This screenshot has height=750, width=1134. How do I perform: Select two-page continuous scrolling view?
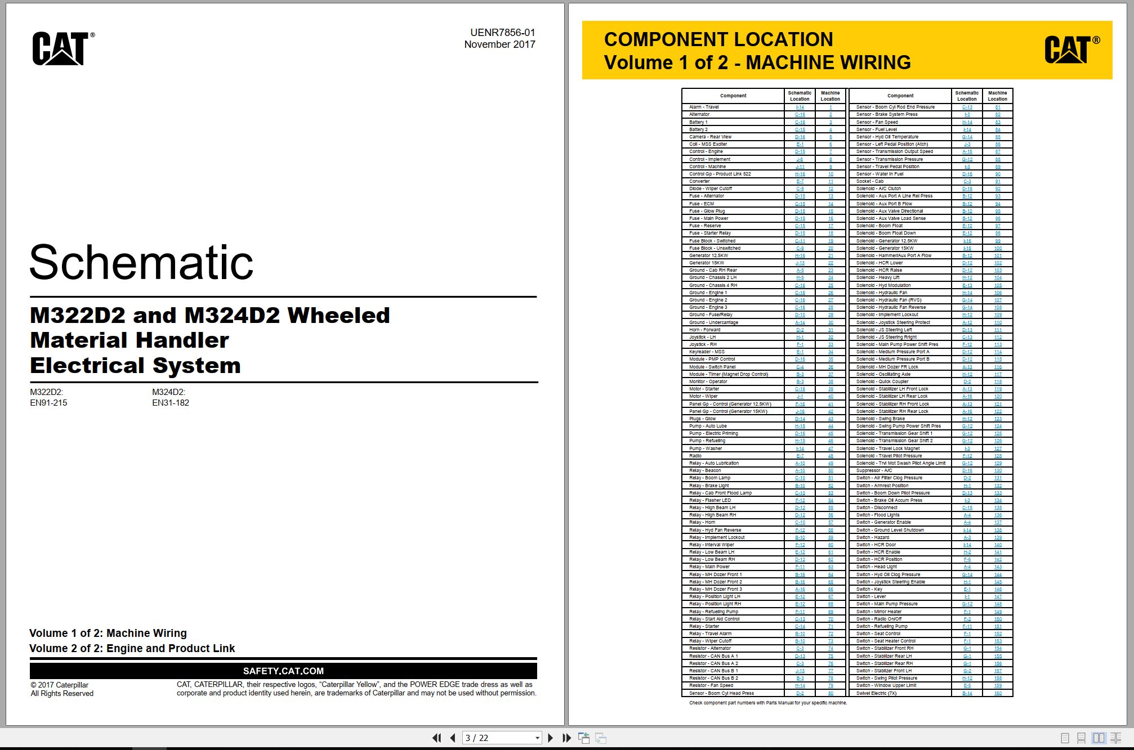[x=1115, y=738]
